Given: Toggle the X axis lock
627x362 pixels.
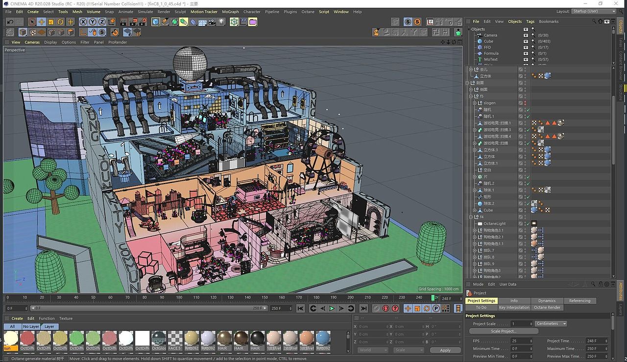Looking at the screenshot, I should (83, 22).
